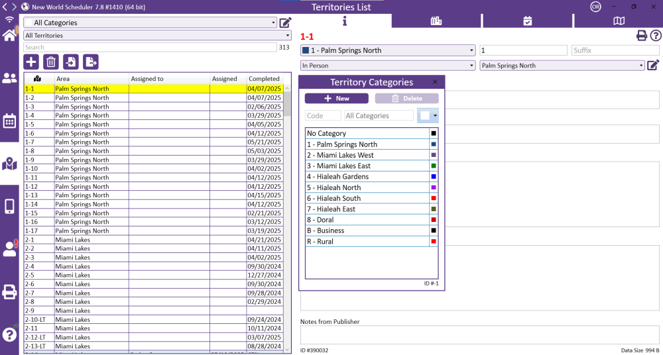Close the Territory Categories dialog
Viewport: 663px width, 355px height.
pos(435,82)
